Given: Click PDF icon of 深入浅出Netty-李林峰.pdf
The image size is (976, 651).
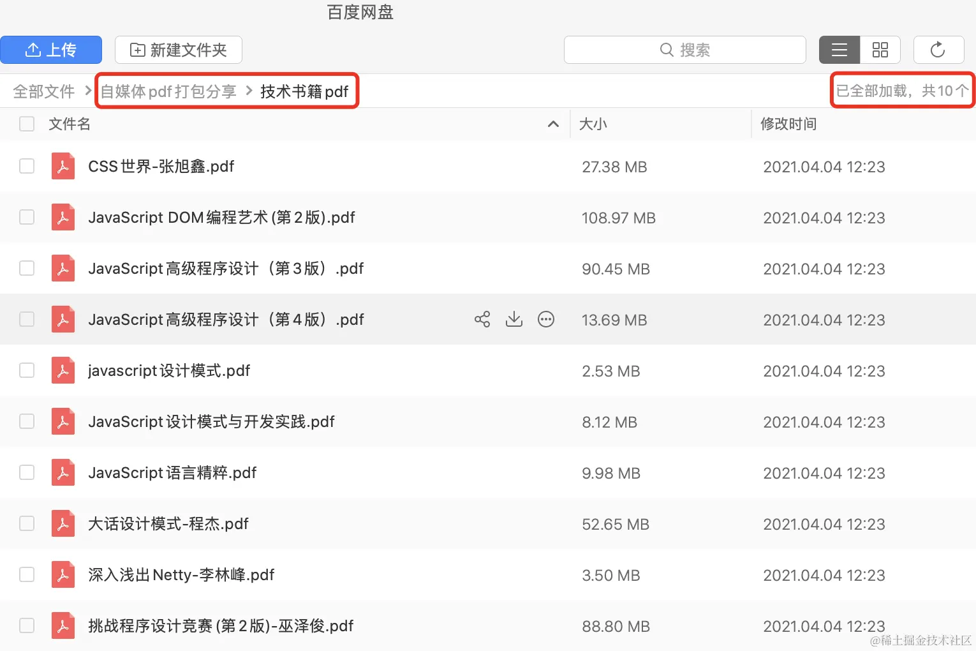Looking at the screenshot, I should (x=63, y=574).
